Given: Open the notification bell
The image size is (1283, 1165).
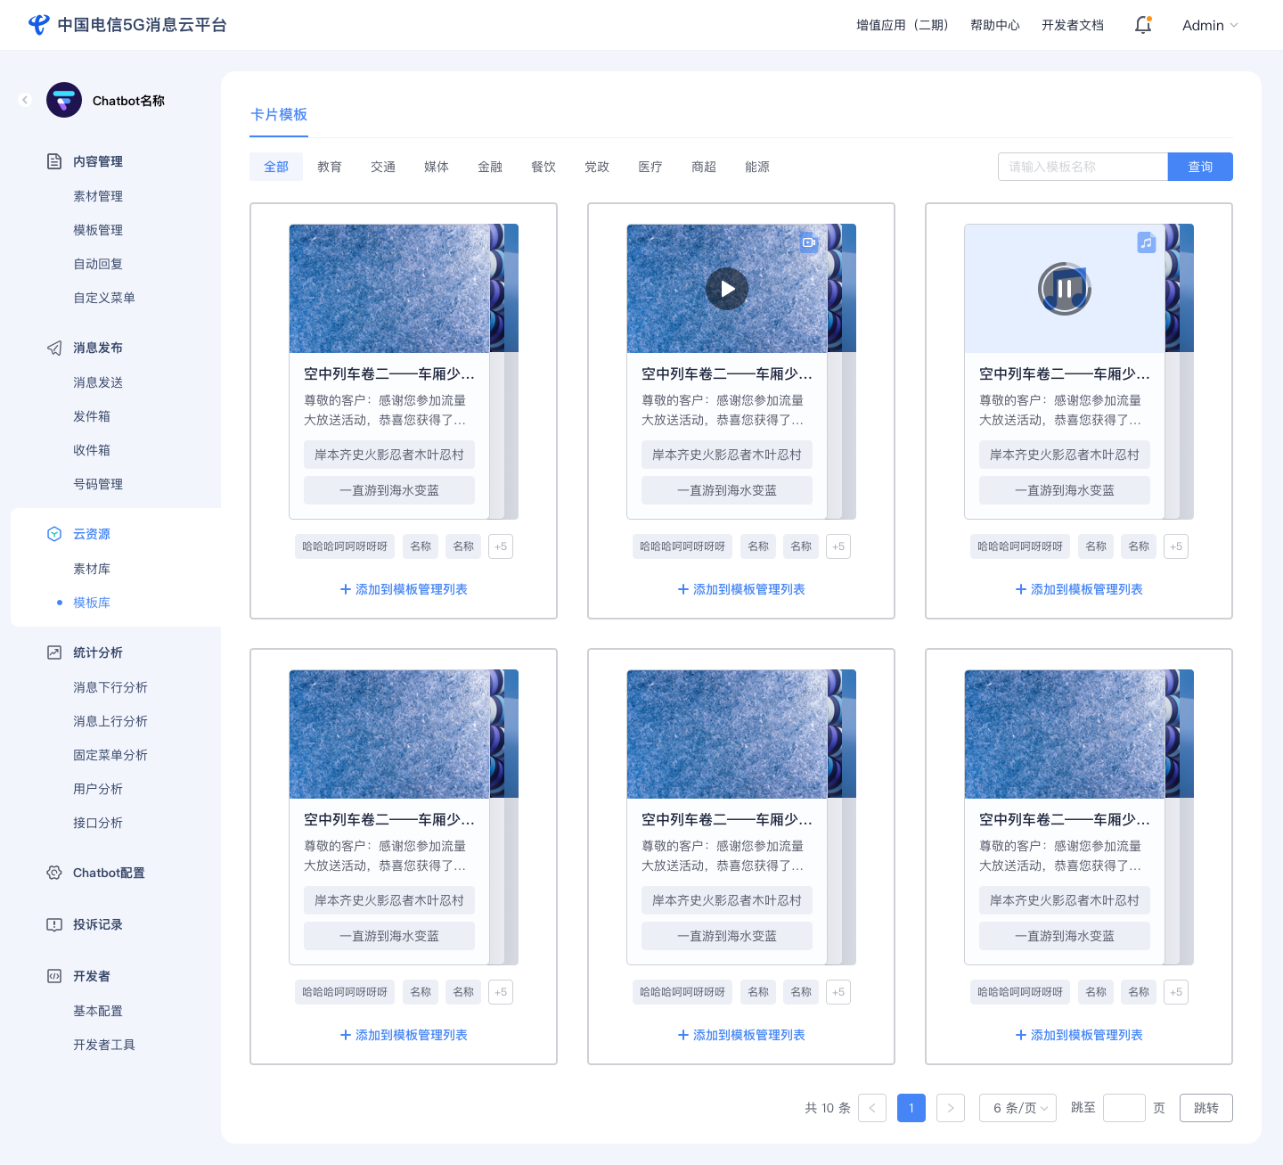Looking at the screenshot, I should click(x=1143, y=25).
